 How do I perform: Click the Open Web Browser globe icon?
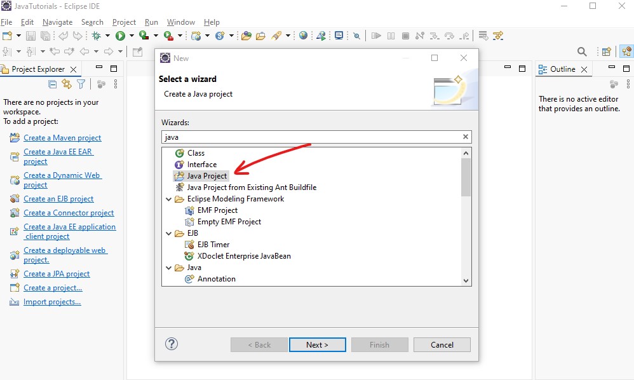(303, 36)
